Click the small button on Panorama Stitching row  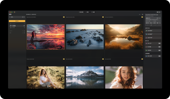[x=160, y=50]
